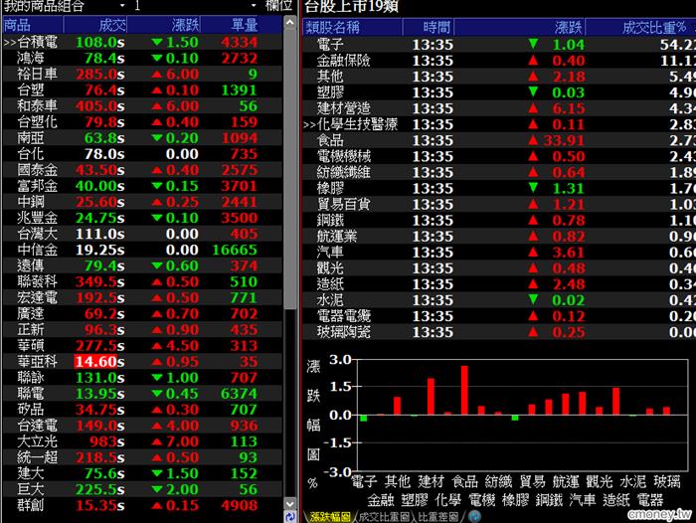696x523 pixels.
Task: Select the 食品 sector row
Action: pyautogui.click(x=499, y=140)
